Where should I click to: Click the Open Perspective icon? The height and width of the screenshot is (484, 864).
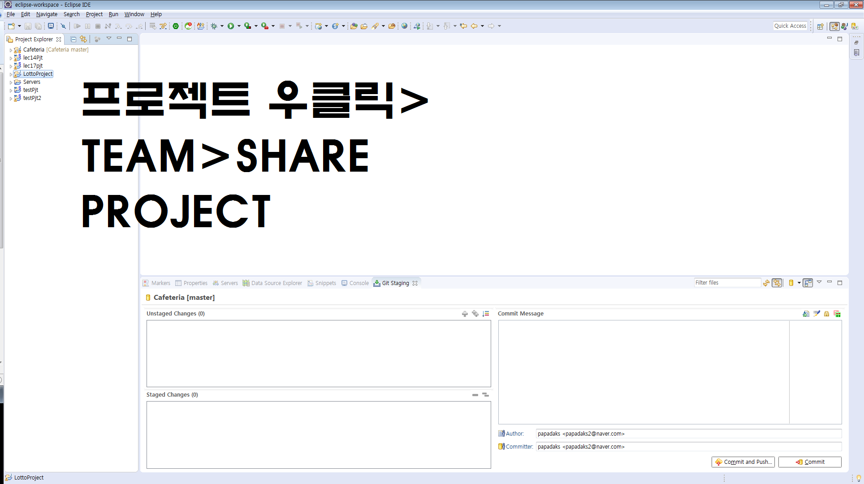point(820,26)
